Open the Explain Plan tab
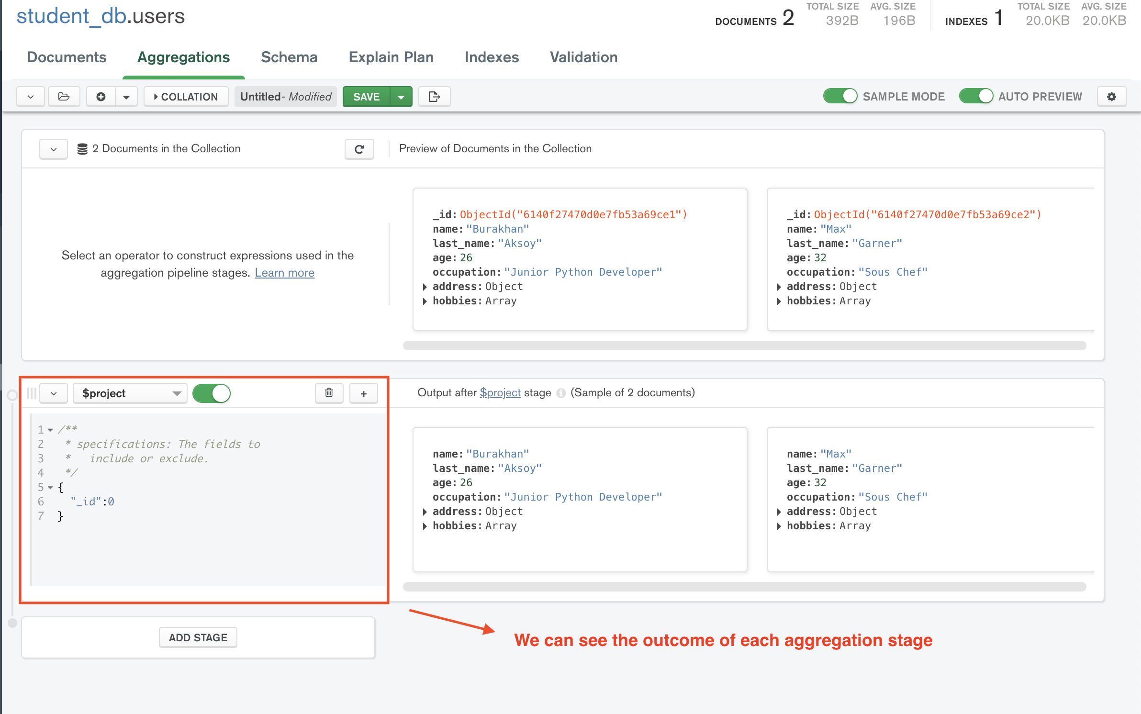The width and height of the screenshot is (1141, 714). (391, 57)
